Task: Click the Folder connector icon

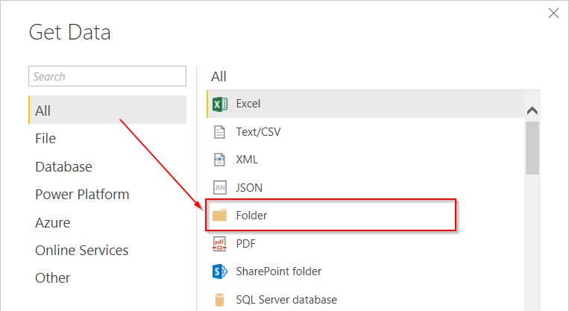Action: click(x=219, y=216)
